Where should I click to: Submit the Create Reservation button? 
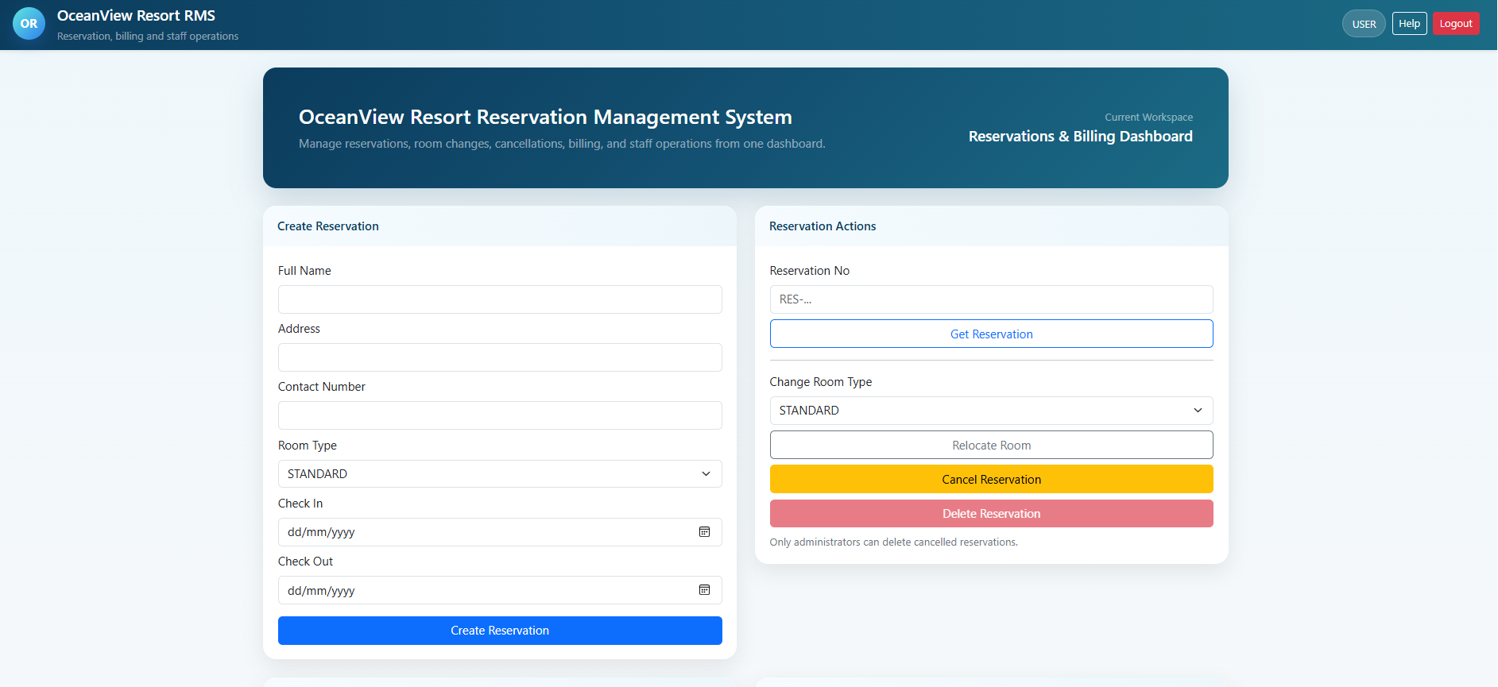[500, 631]
